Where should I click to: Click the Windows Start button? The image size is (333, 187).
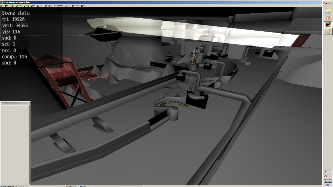[328, 4]
